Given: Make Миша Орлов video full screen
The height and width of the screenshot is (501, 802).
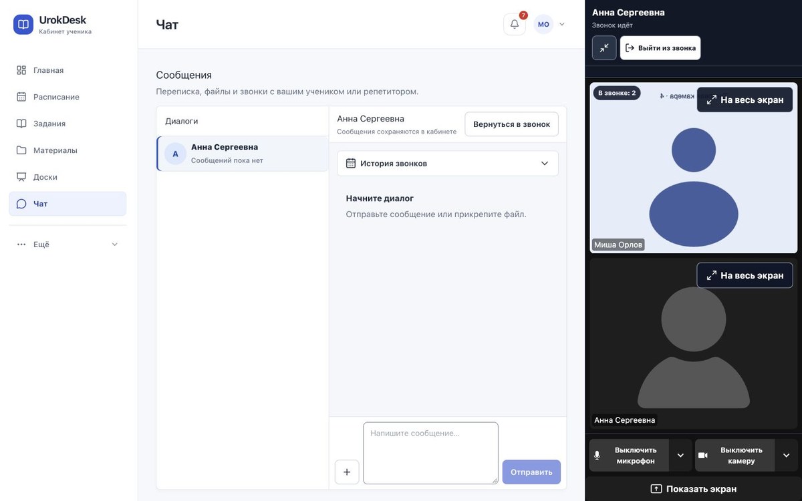Looking at the screenshot, I should tap(745, 100).
